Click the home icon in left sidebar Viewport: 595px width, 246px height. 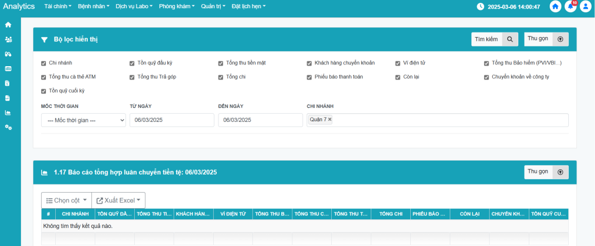pyautogui.click(x=8, y=25)
